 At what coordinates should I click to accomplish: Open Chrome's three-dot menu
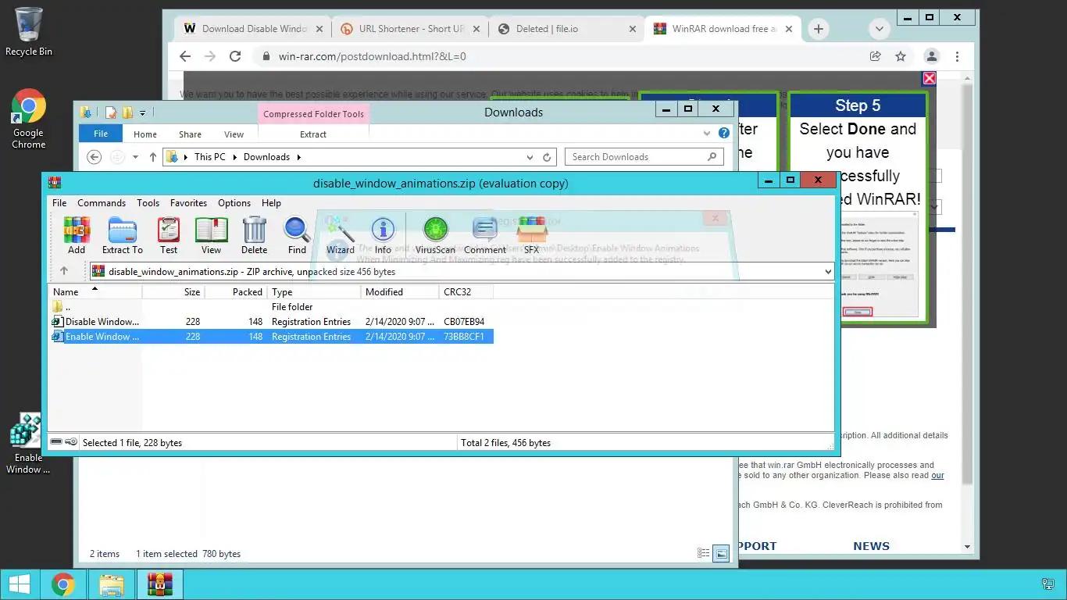pyautogui.click(x=957, y=56)
